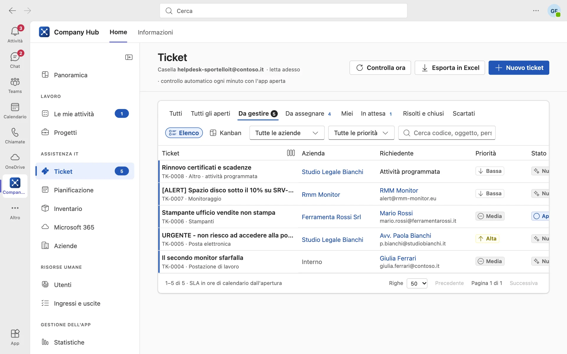Open OneDrive cloud icon

click(x=15, y=161)
